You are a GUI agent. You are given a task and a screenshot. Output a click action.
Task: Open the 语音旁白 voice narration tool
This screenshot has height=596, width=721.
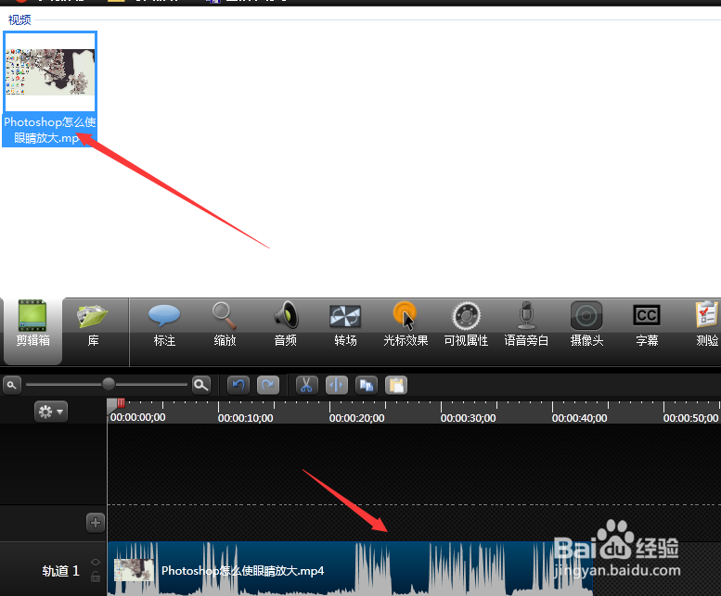point(526,323)
